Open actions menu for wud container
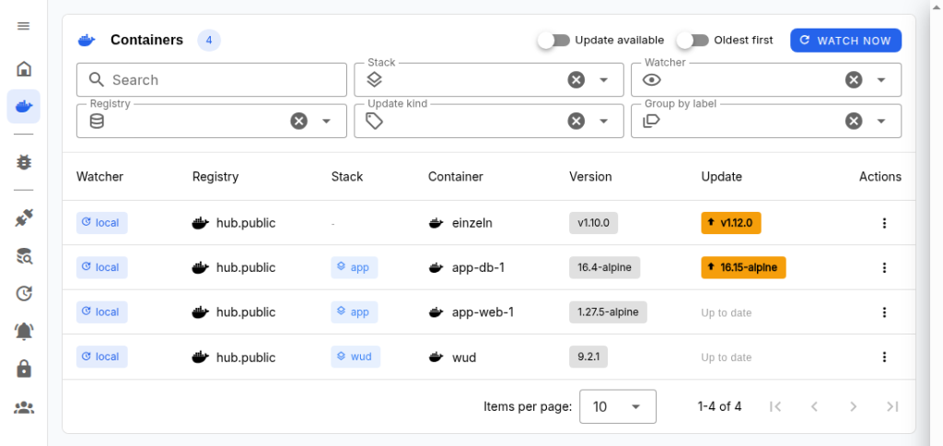This screenshot has width=943, height=446. tap(884, 357)
